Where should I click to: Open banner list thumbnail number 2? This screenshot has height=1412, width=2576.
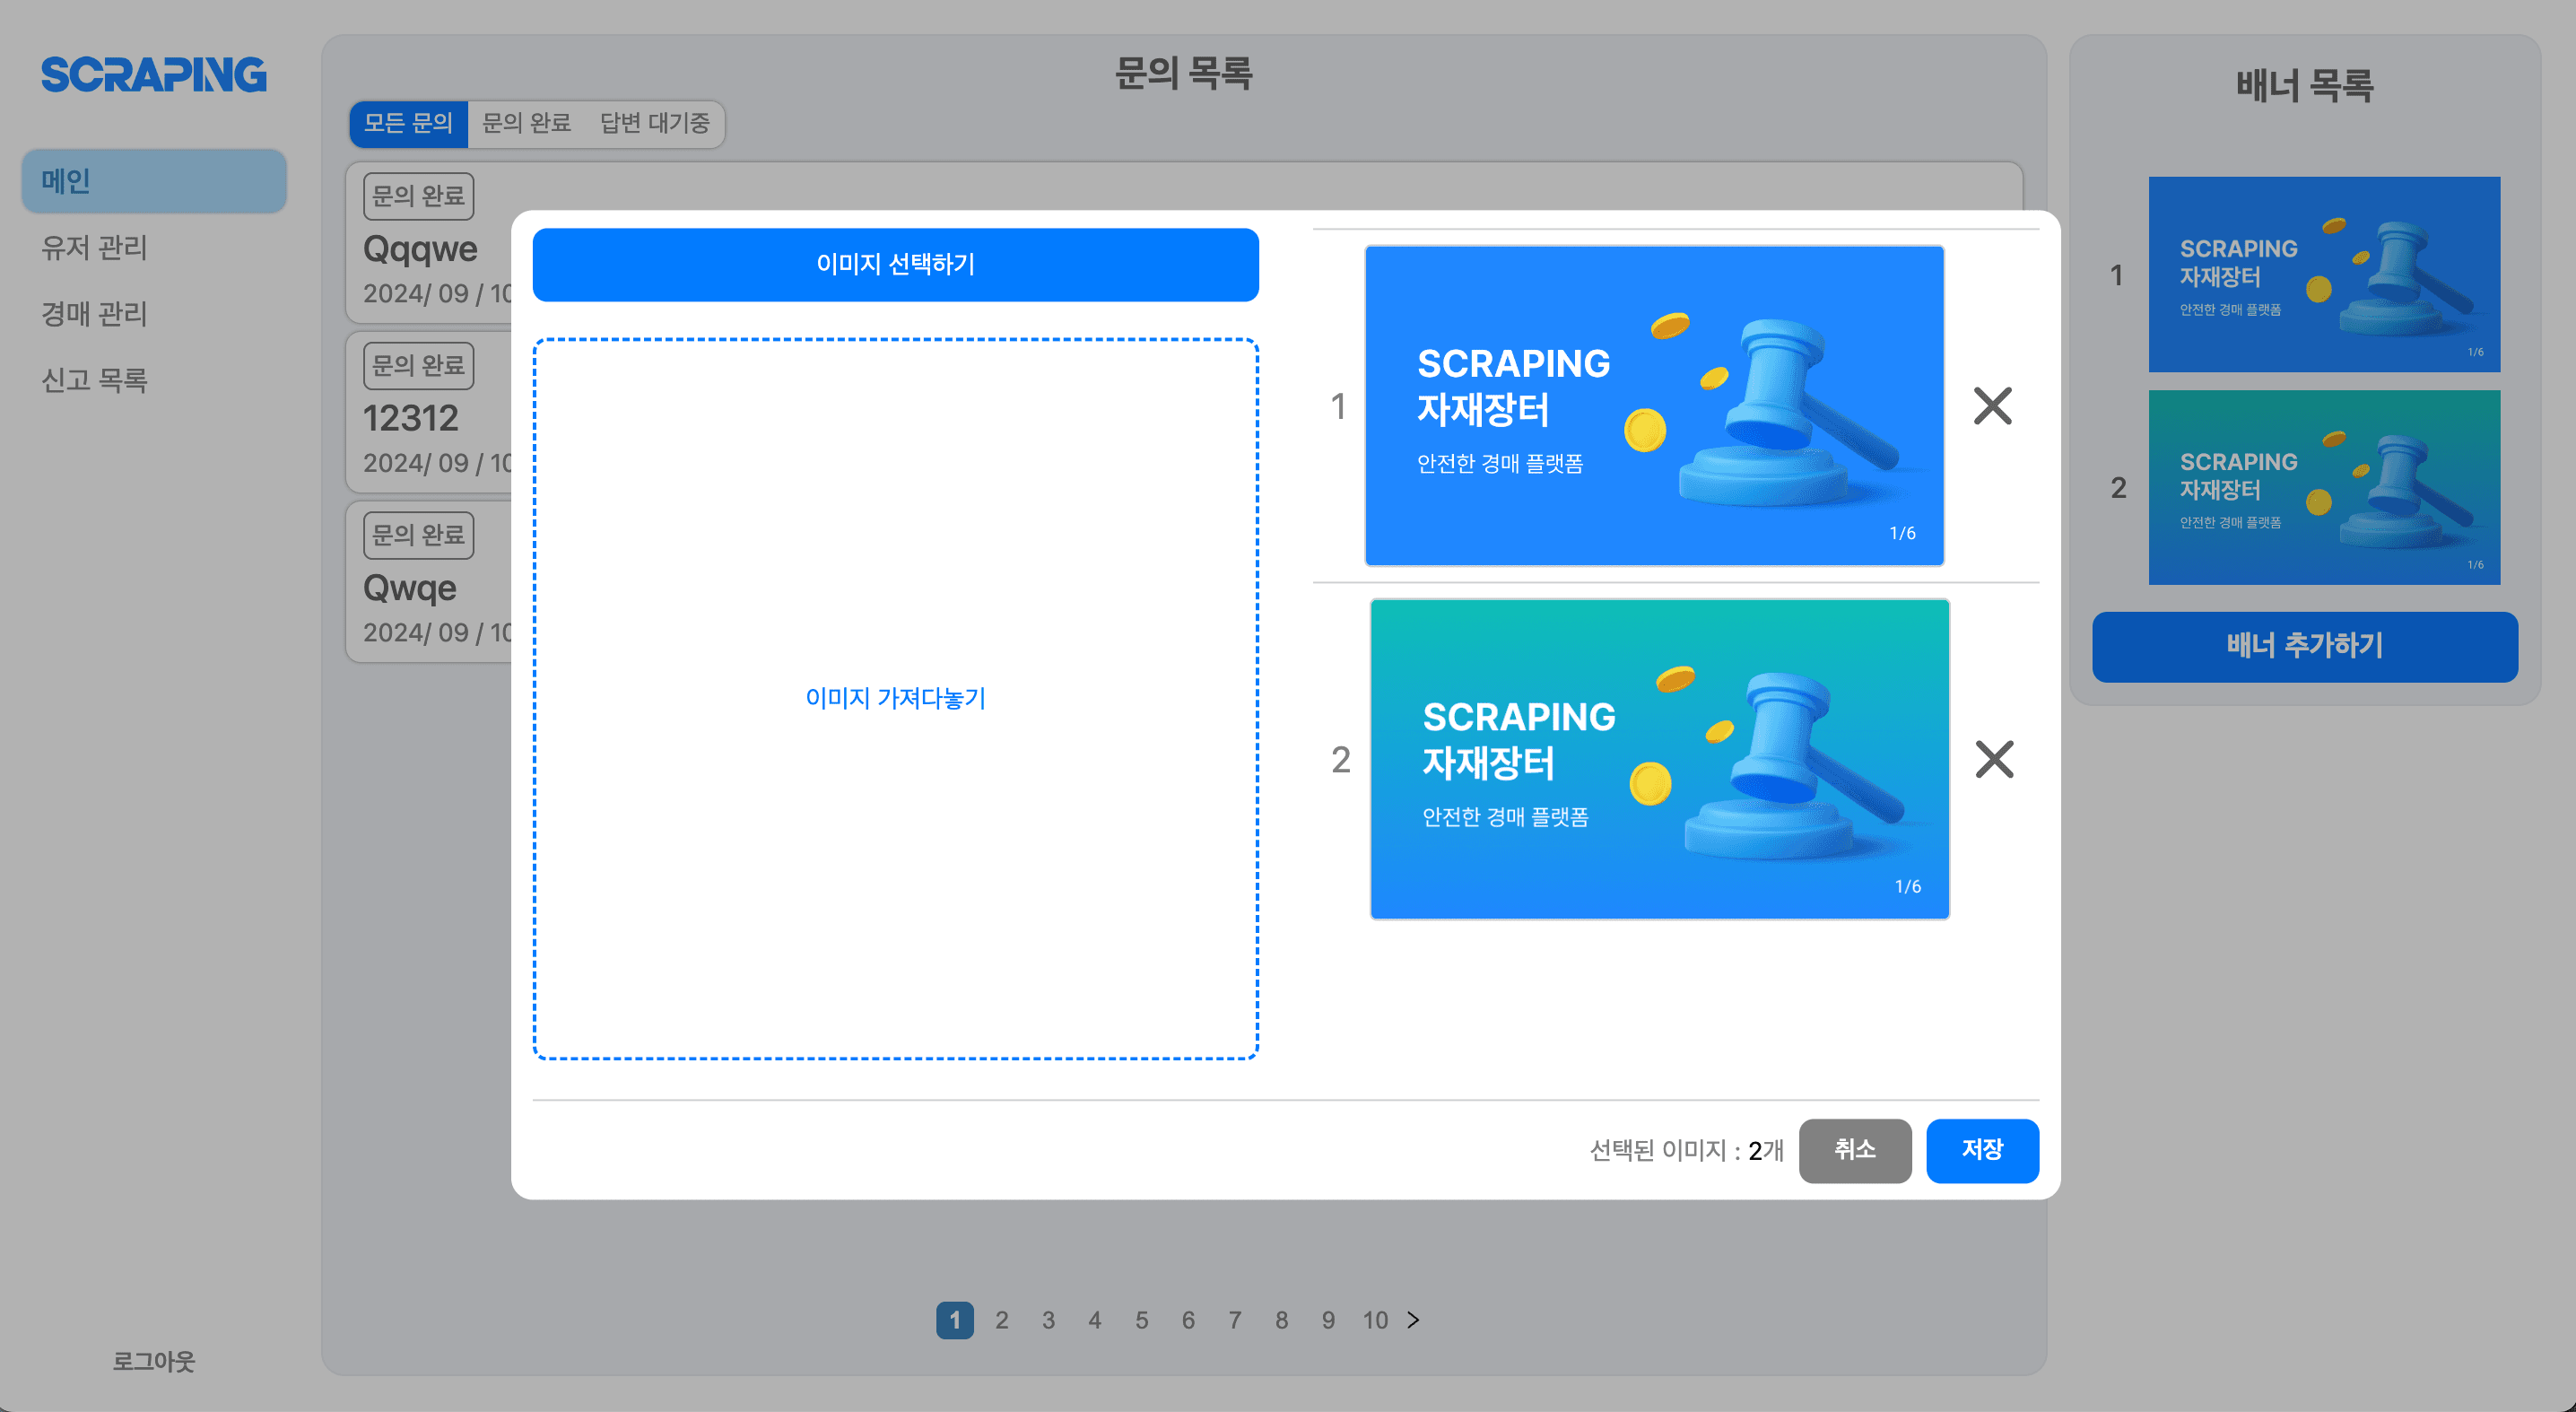pos(2323,487)
